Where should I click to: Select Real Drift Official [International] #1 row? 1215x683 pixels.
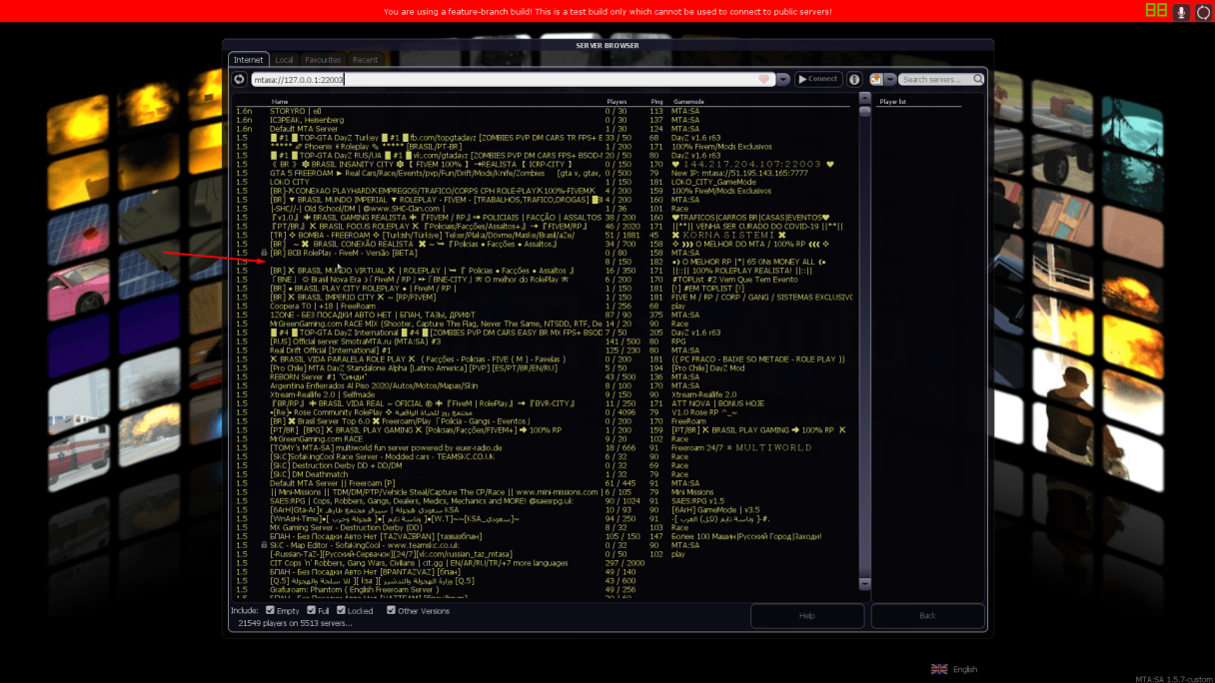pos(543,350)
